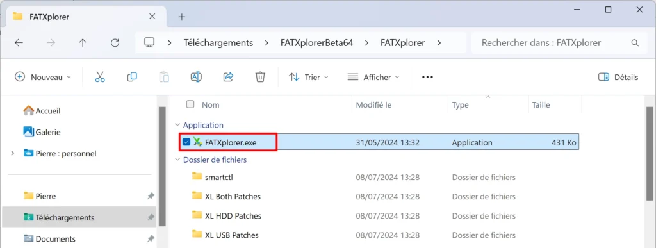Click the smartctl folder icon
The width and height of the screenshot is (656, 248).
[x=197, y=176]
